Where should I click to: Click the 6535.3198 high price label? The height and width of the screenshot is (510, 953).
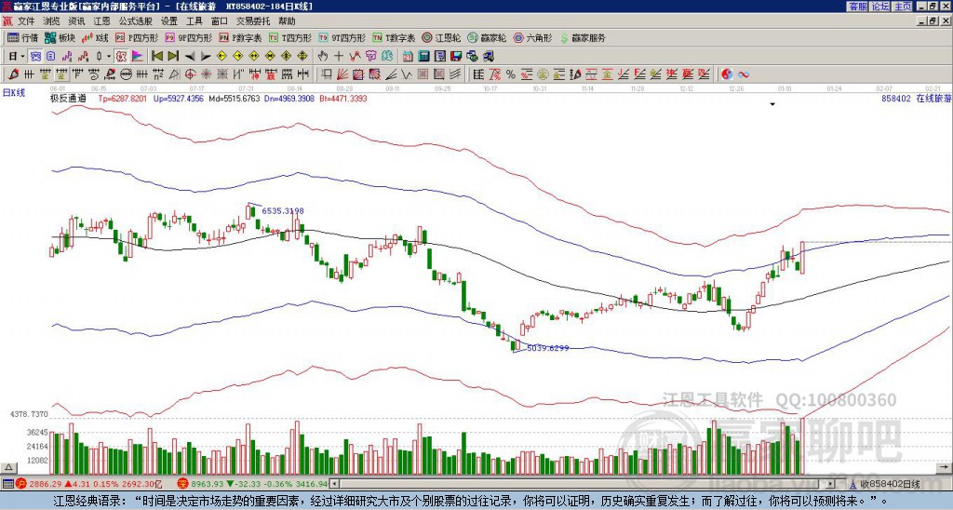coord(283,211)
